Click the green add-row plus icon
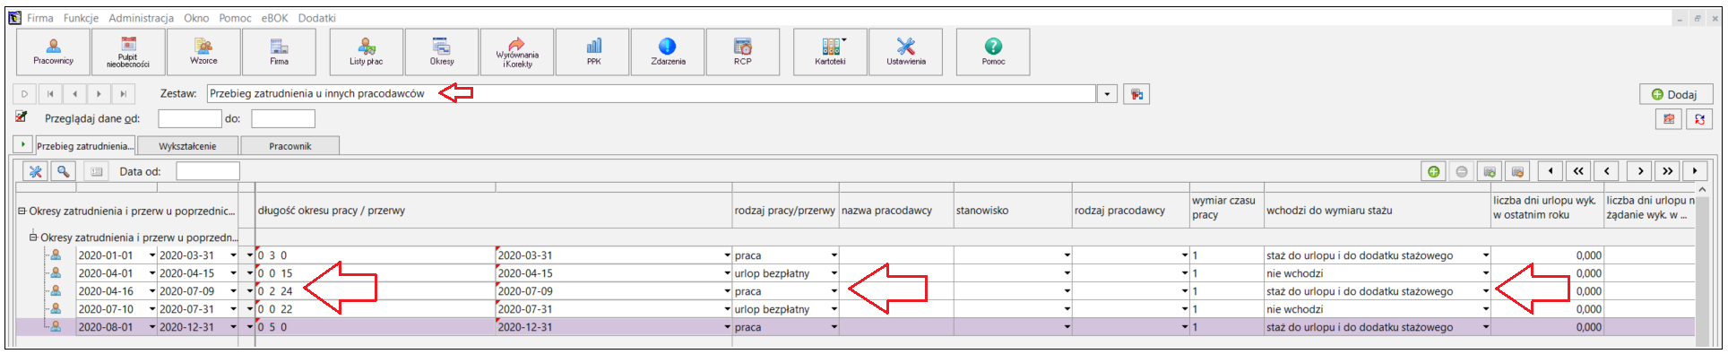The image size is (1728, 354). 1434,171
